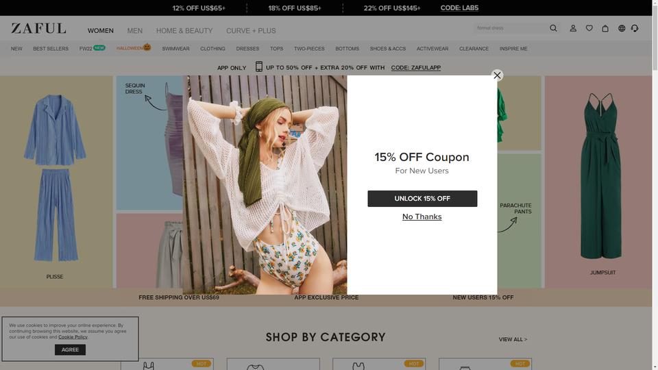Switch to the MEN tab

(135, 31)
